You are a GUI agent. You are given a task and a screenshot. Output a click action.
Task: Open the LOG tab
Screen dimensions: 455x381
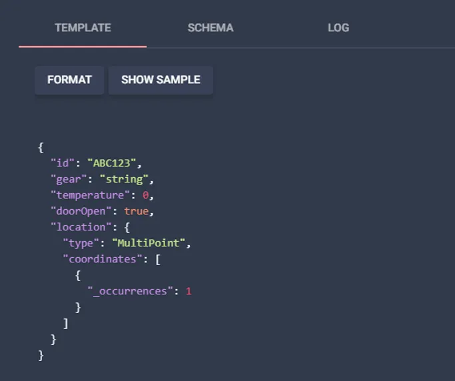click(338, 28)
